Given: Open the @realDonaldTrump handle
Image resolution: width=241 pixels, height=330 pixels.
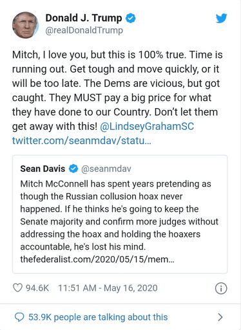Looking at the screenshot, I should (x=84, y=30).
